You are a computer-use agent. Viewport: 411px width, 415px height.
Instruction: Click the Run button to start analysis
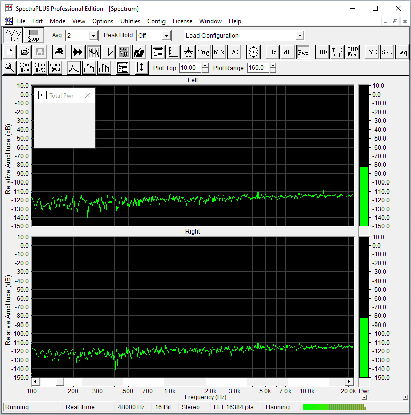coord(13,35)
